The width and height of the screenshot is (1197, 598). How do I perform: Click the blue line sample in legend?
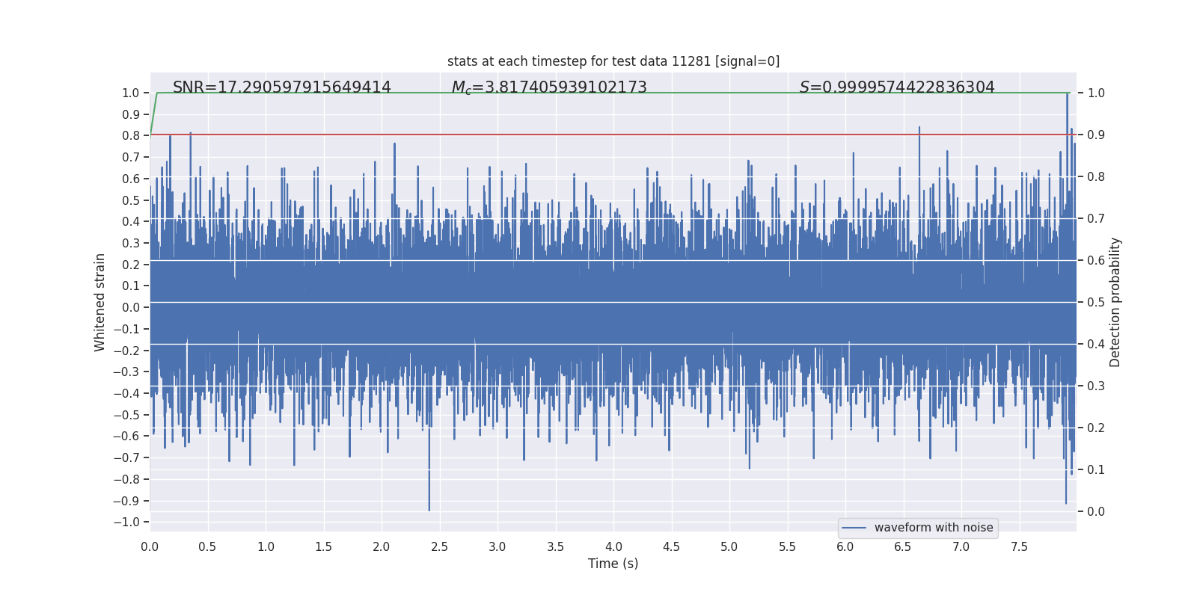(854, 528)
